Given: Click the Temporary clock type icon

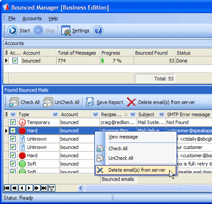Looking at the screenshot, I should click(22, 122).
